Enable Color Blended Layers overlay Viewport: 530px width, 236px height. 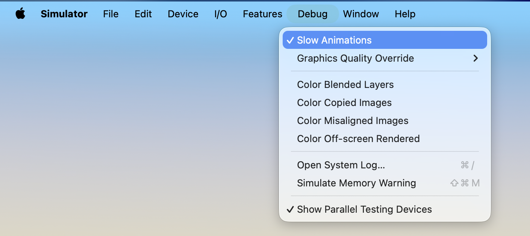385,85
